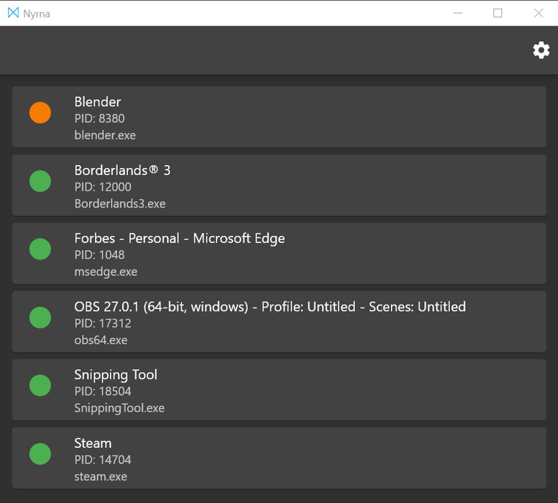558x503 pixels.
Task: Click the green status dot for Borderlands 3
Action: [40, 181]
